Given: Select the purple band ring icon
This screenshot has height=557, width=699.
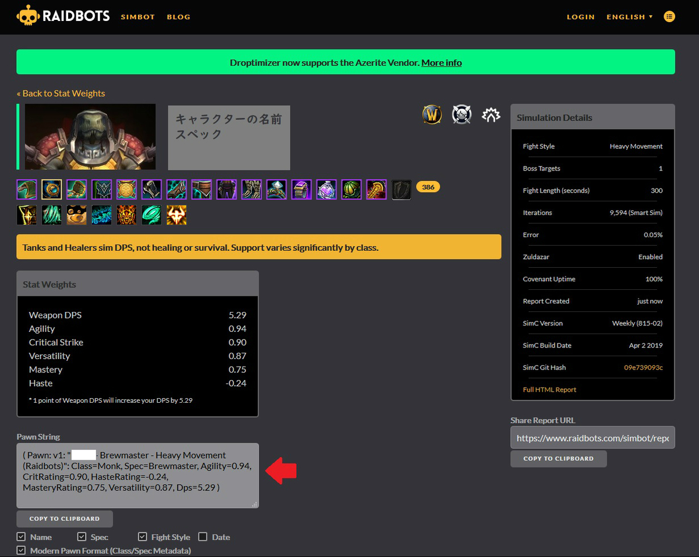Looking at the screenshot, I should pos(302,189).
